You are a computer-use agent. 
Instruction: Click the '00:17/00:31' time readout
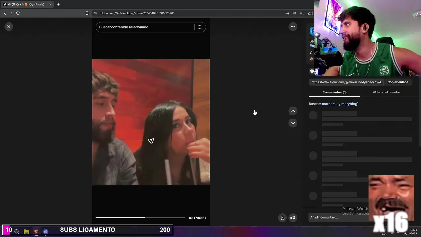point(197,218)
